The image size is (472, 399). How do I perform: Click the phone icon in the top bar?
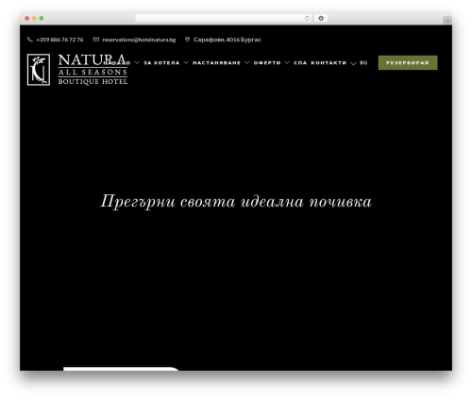(30, 40)
